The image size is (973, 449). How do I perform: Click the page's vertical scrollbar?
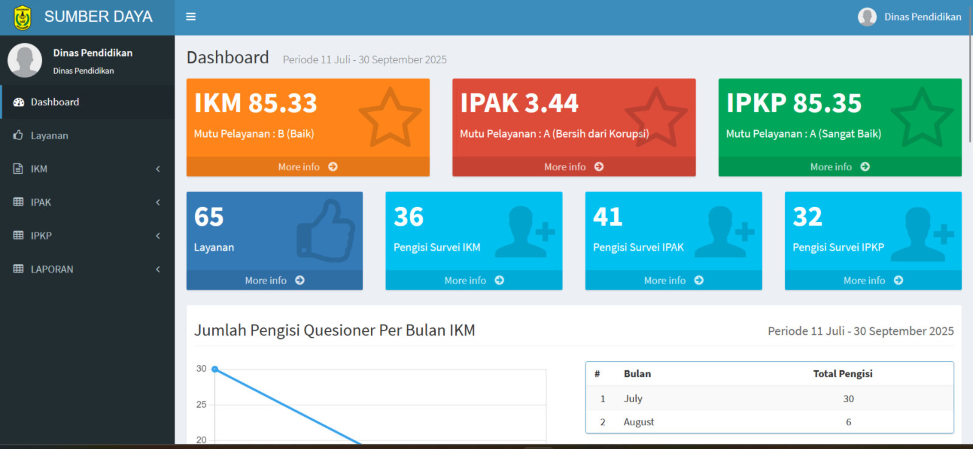tap(969, 91)
